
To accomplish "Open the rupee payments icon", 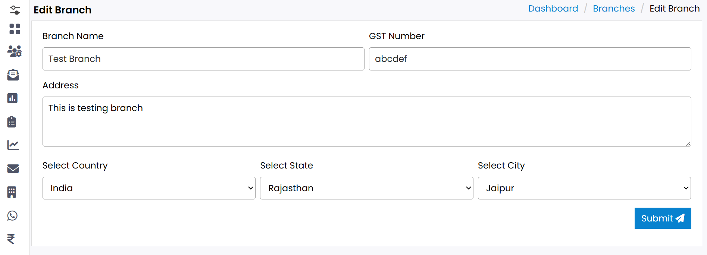I will 11,239.
